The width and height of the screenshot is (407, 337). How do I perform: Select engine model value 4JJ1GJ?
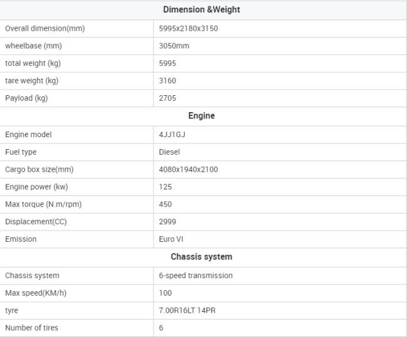(172, 135)
